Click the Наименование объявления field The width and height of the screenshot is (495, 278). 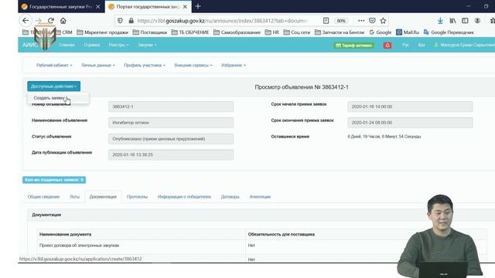(171, 123)
